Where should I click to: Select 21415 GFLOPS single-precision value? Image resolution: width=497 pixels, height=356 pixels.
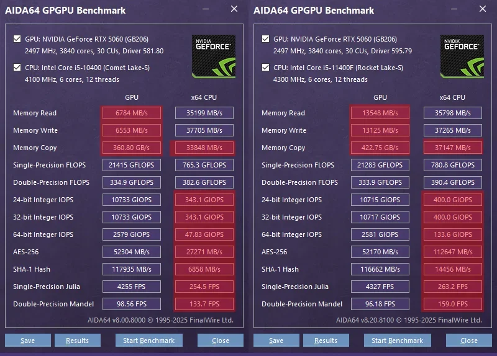(132, 165)
